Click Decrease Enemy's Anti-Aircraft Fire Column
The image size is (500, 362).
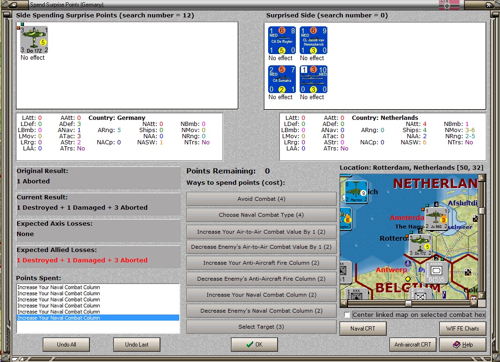[x=261, y=278]
